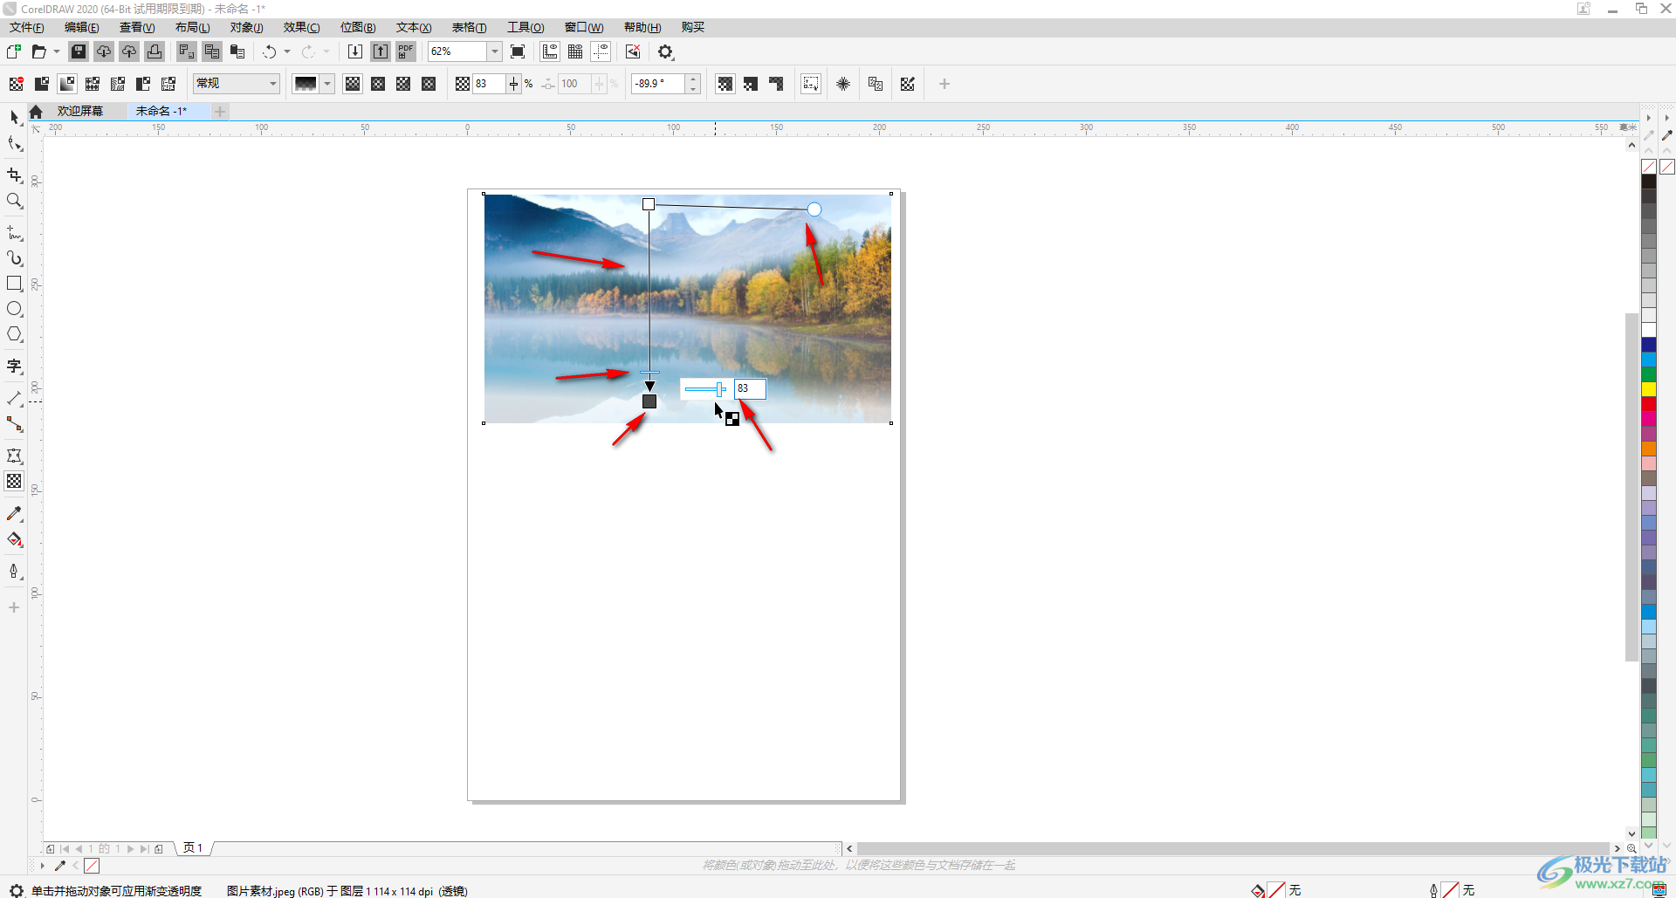Click the Import icon
The image size is (1676, 898).
tap(355, 51)
